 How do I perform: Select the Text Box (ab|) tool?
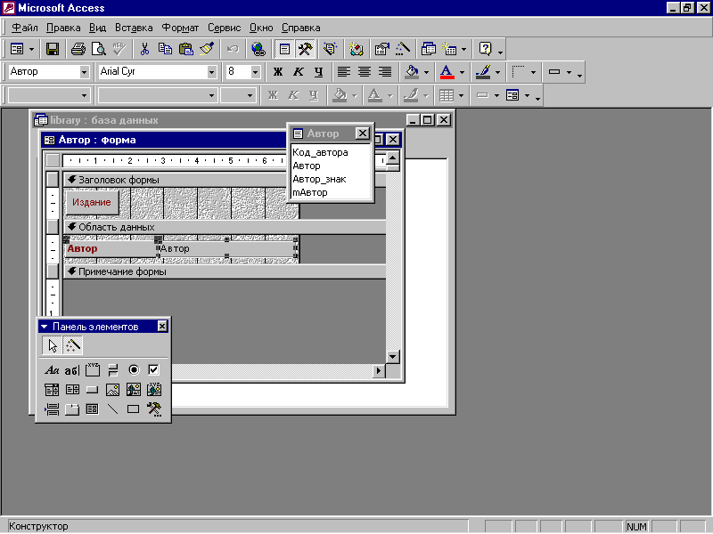pyautogui.click(x=72, y=370)
